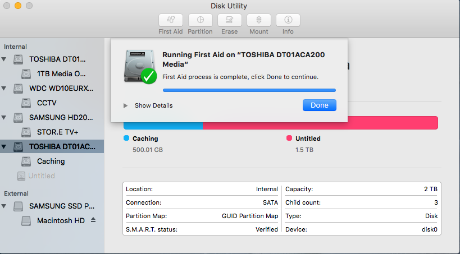Select the Caching volume in sidebar

point(52,161)
